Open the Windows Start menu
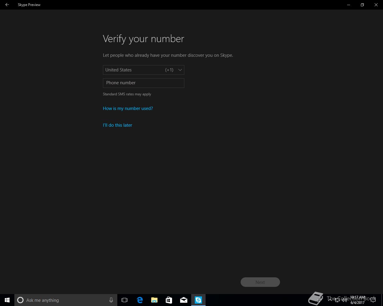383x306 pixels. 7,300
